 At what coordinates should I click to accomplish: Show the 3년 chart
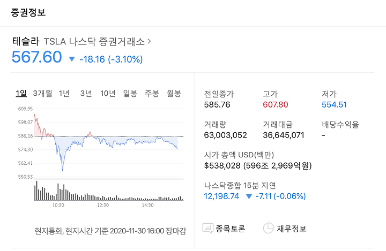[x=86, y=93]
